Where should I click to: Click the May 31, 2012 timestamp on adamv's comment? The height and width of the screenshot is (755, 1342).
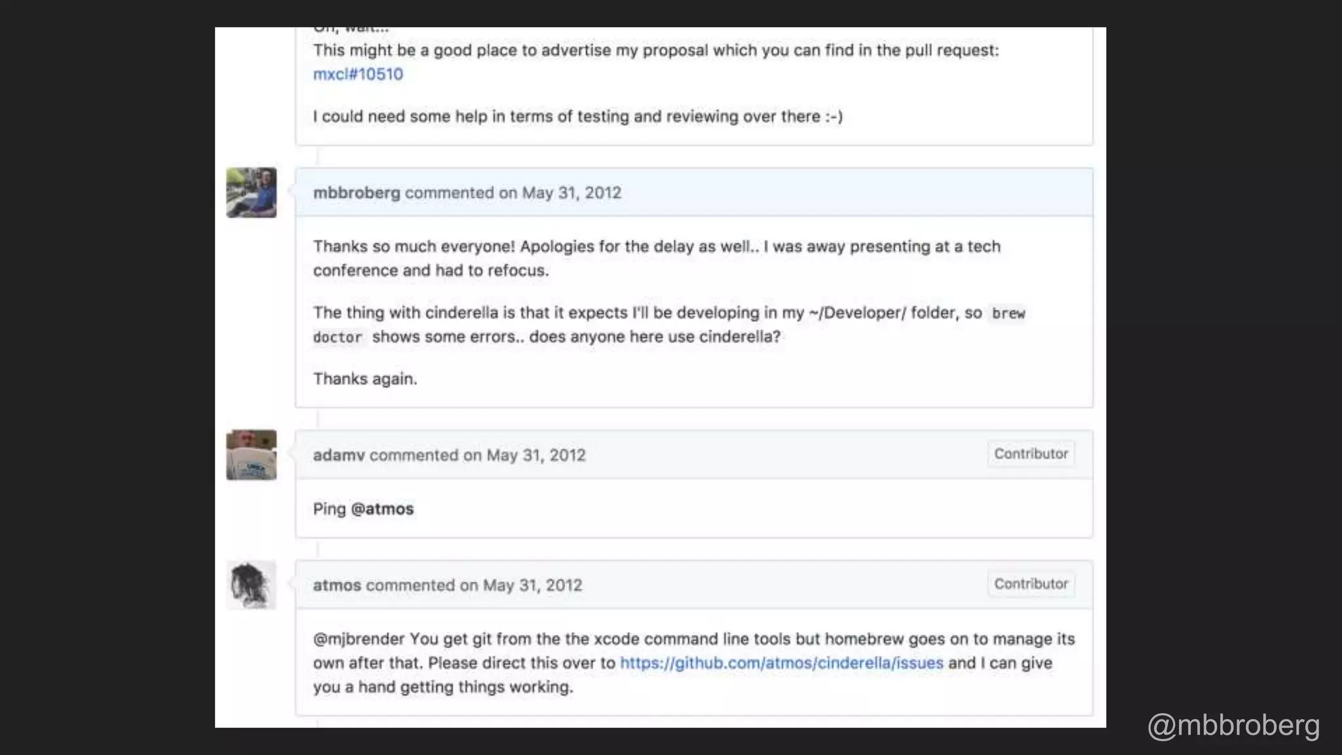tap(535, 455)
